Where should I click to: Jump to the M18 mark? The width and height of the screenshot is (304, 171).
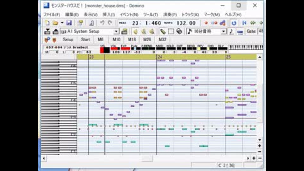132,40
